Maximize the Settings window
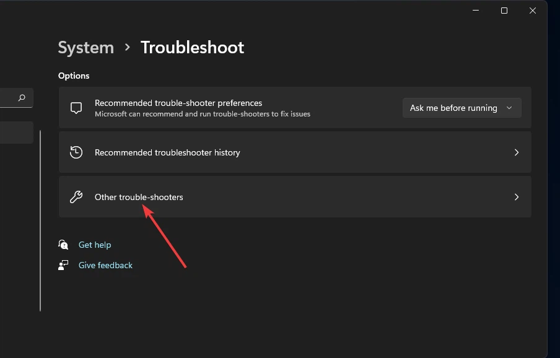The image size is (560, 358). pyautogui.click(x=504, y=11)
